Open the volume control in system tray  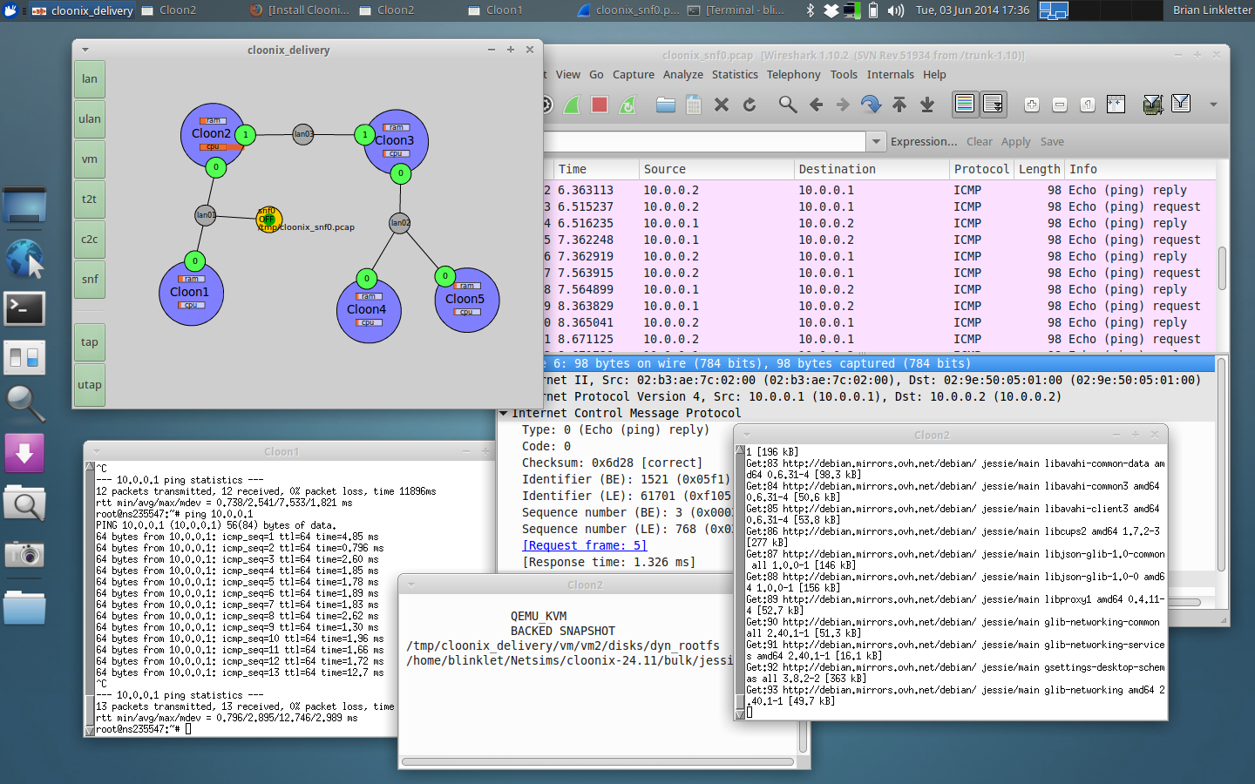pyautogui.click(x=895, y=10)
